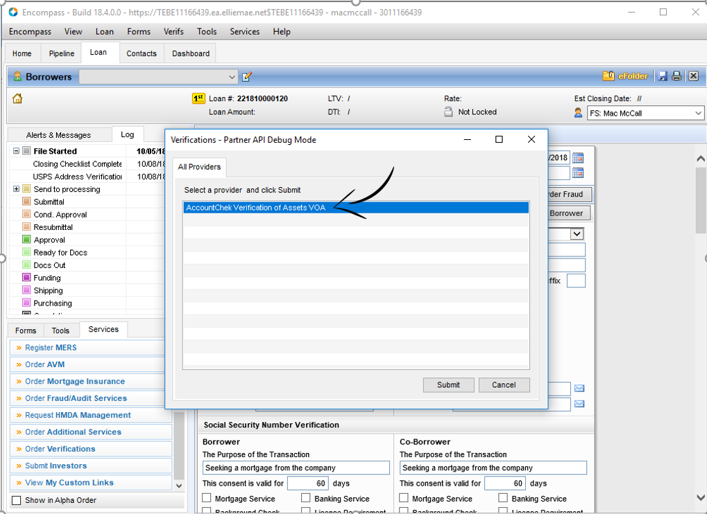Click the Borrowers person icon

click(x=17, y=76)
